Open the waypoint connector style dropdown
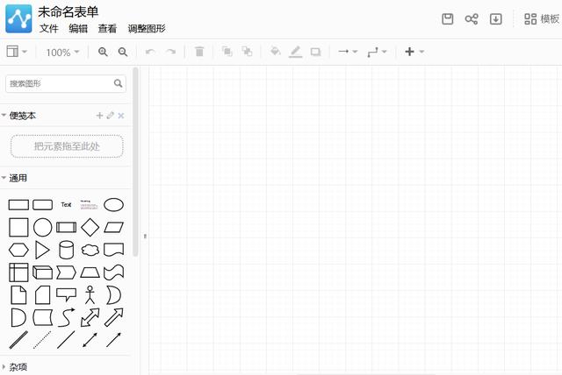Image resolution: width=562 pixels, height=375 pixels. [377, 53]
